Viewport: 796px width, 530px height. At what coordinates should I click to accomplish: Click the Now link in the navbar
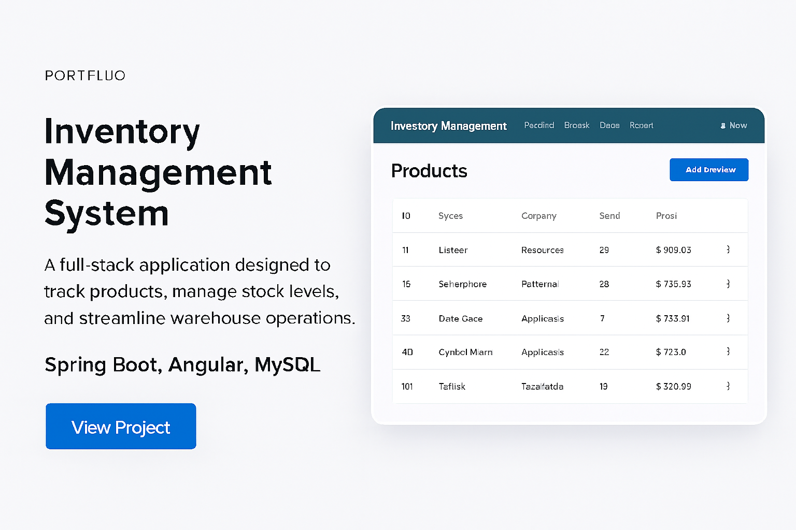click(x=738, y=125)
